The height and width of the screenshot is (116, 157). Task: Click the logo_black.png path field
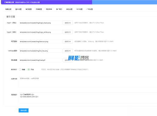pos(40,23)
